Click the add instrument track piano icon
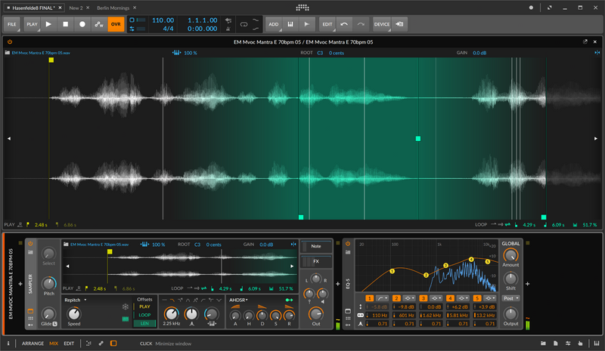This screenshot has width=605, height=351. click(290, 24)
